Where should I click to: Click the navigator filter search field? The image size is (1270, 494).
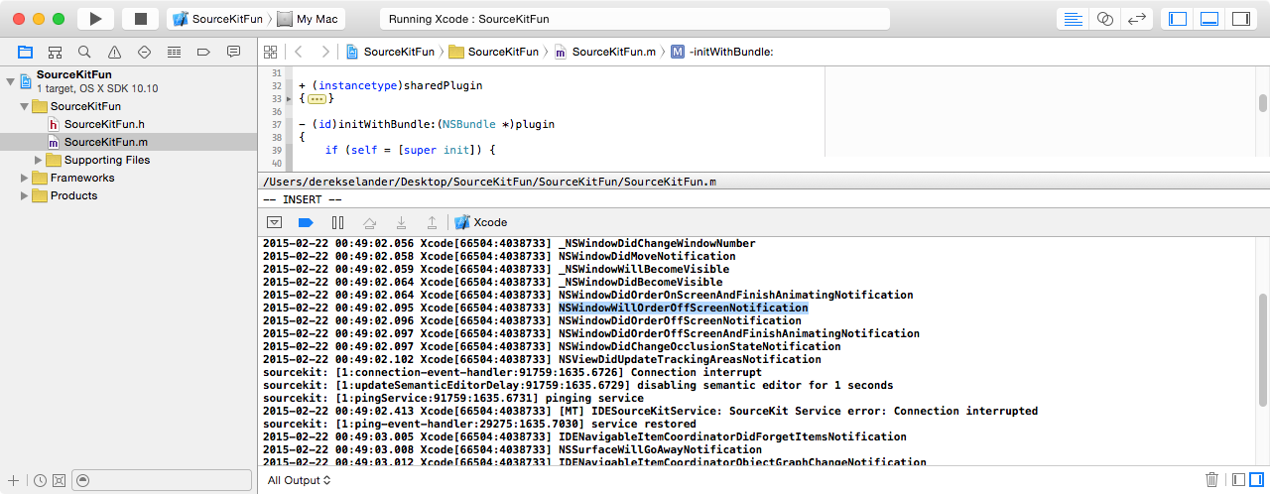[x=160, y=480]
